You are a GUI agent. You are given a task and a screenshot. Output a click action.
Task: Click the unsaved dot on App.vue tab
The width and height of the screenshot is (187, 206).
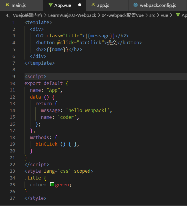point(80,5)
